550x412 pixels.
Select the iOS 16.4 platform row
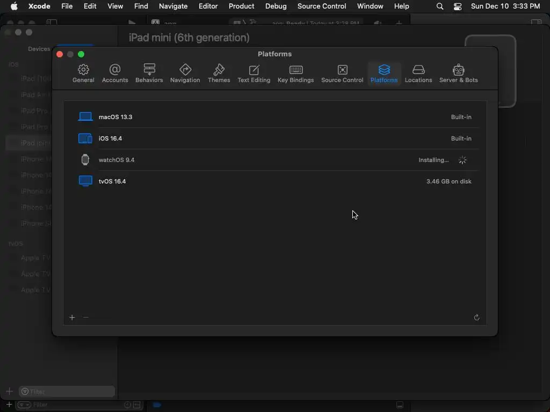(x=274, y=138)
